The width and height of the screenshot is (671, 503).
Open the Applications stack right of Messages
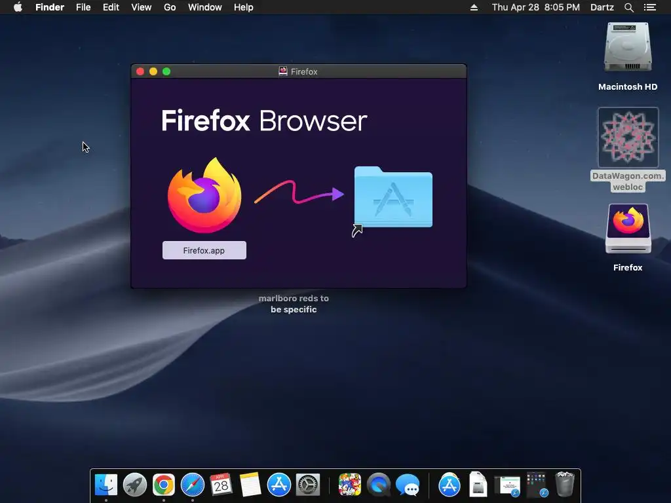click(x=450, y=485)
